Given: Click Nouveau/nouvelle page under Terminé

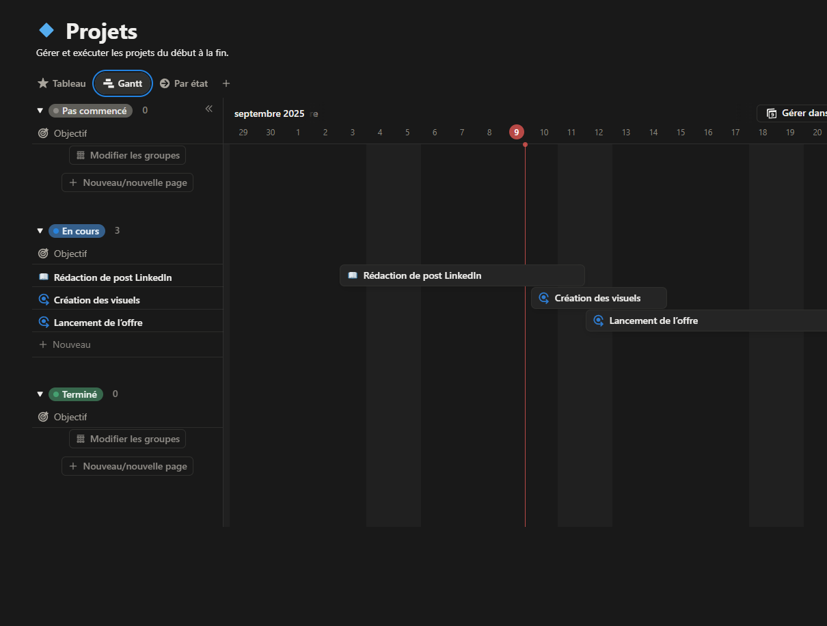Looking at the screenshot, I should tap(128, 466).
